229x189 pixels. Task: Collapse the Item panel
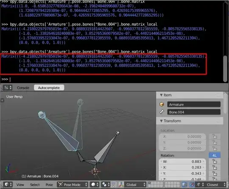point(161,95)
